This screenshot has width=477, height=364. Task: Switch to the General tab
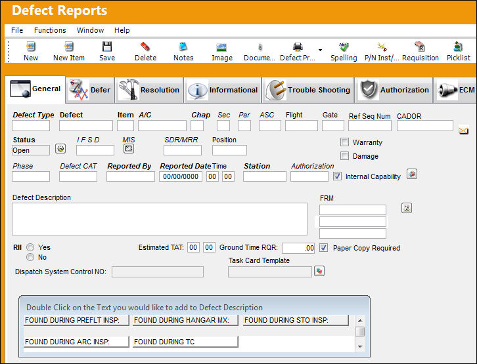click(x=35, y=89)
